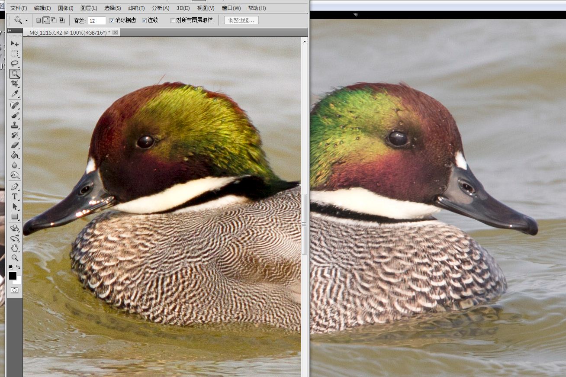Select the Crop tool

pos(15,84)
